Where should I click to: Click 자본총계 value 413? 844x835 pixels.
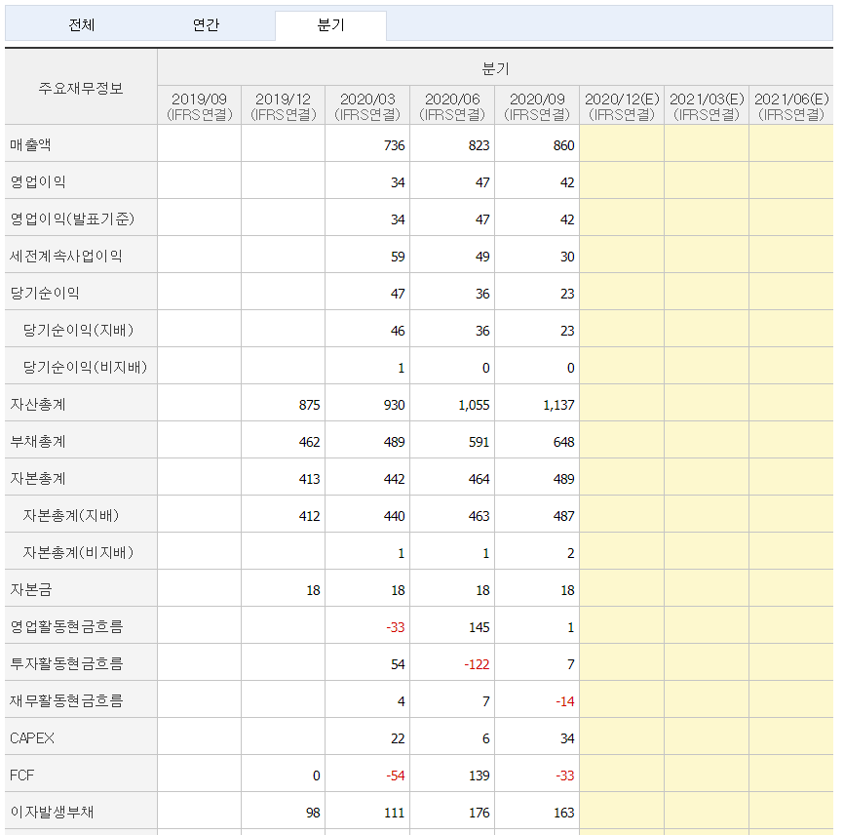tap(310, 480)
